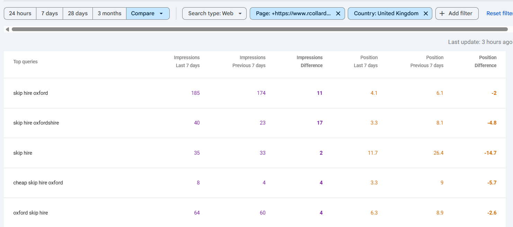Click the left scroll arrow
The image size is (513, 227).
7,29
